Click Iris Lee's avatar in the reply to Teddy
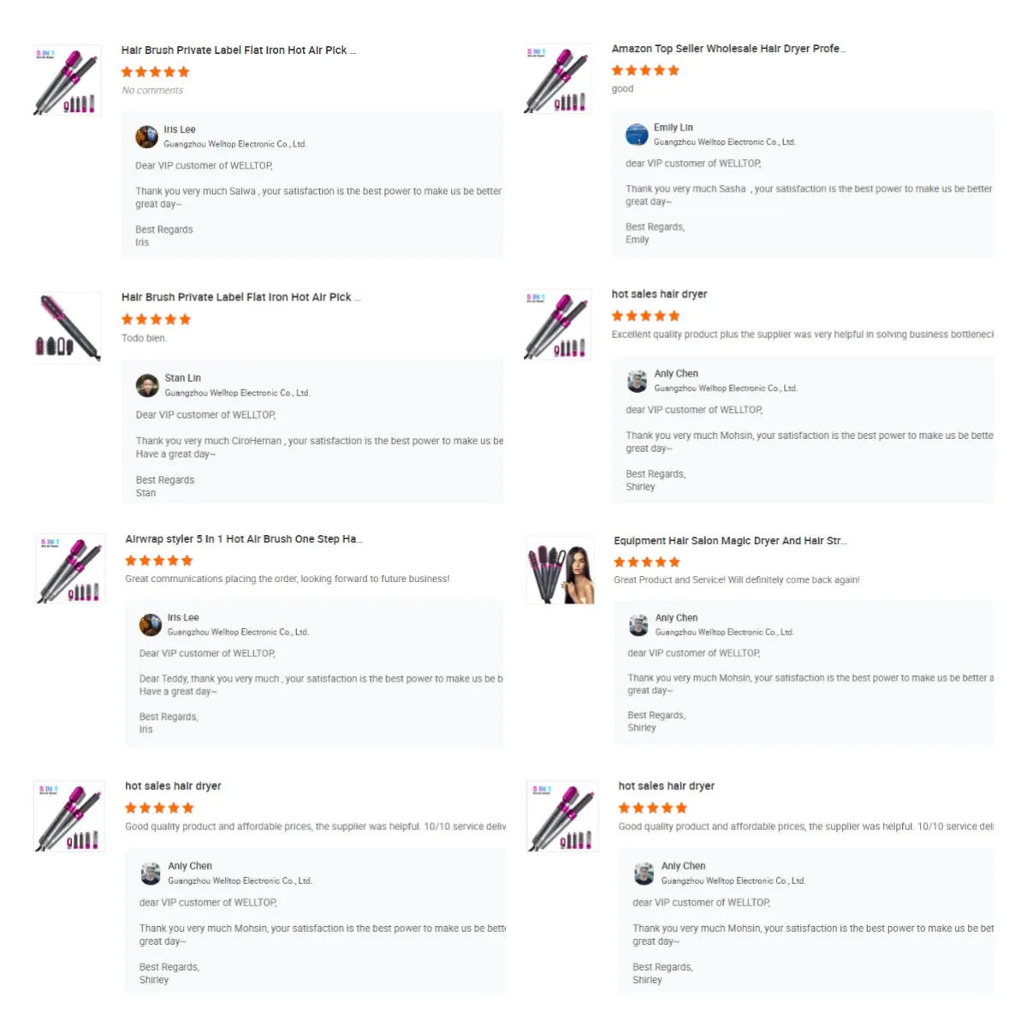 pyautogui.click(x=151, y=625)
